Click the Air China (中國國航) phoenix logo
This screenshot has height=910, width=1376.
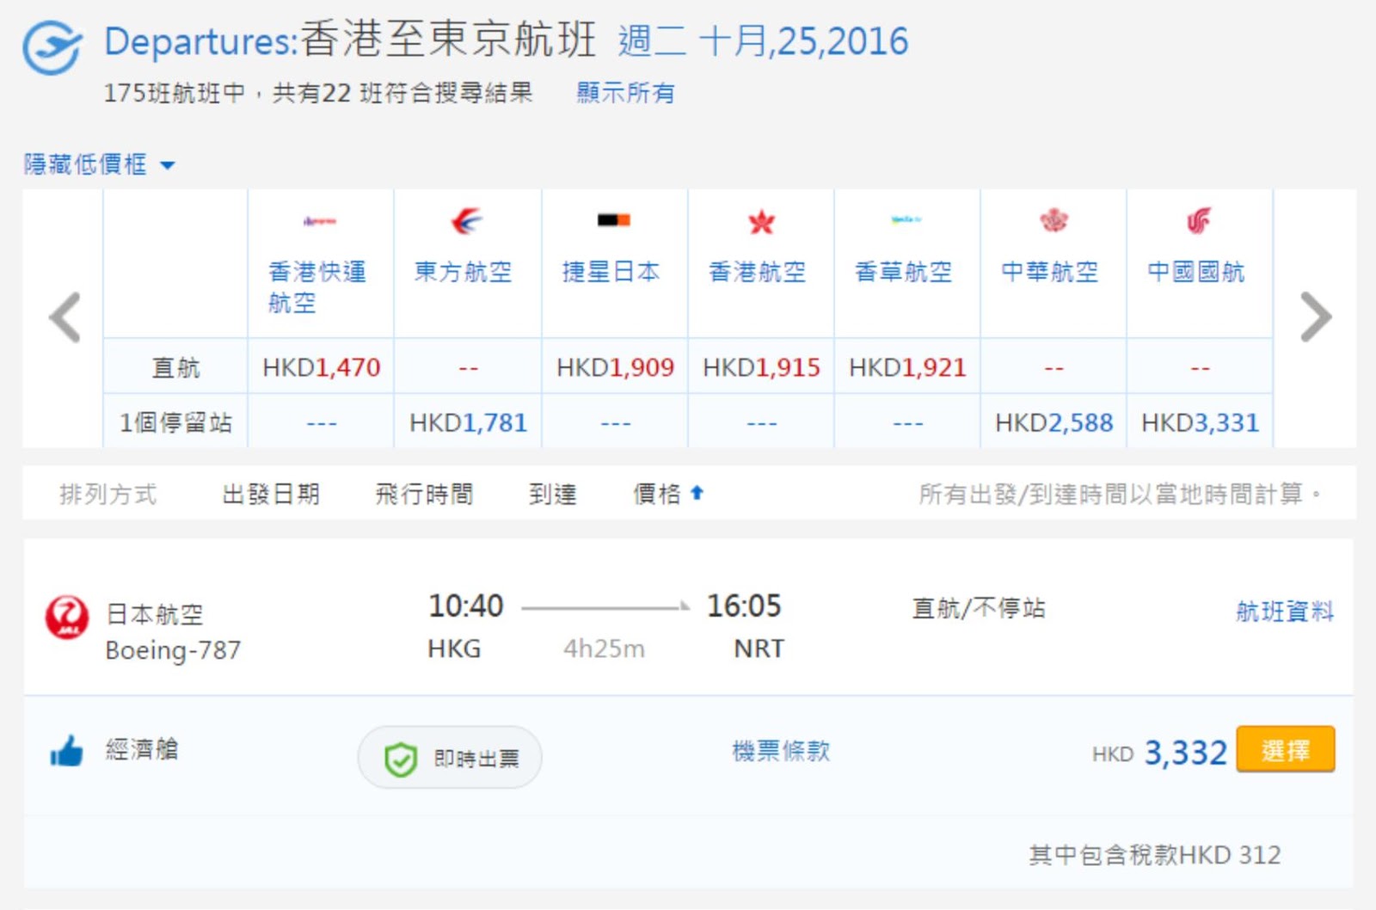[x=1199, y=221]
